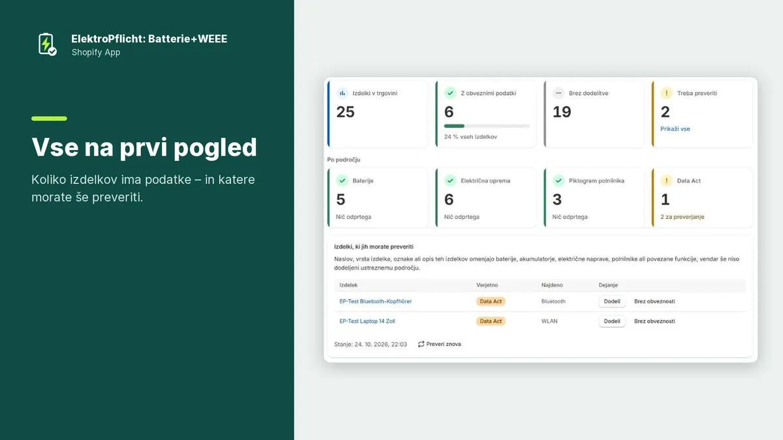This screenshot has height=440, width=783.
Task: Click the checkmark icon on Električna oprema card
Action: [450, 181]
